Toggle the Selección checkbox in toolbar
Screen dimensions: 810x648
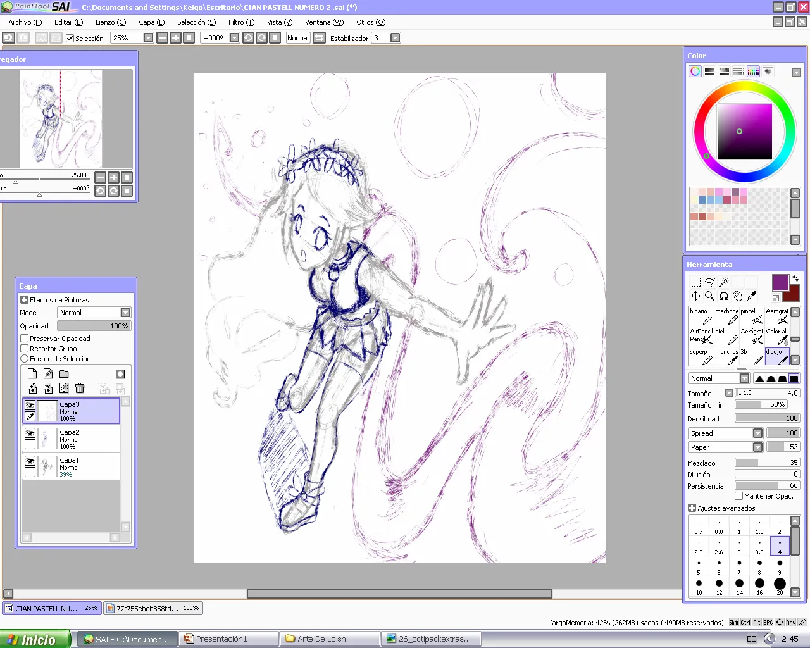click(x=70, y=38)
